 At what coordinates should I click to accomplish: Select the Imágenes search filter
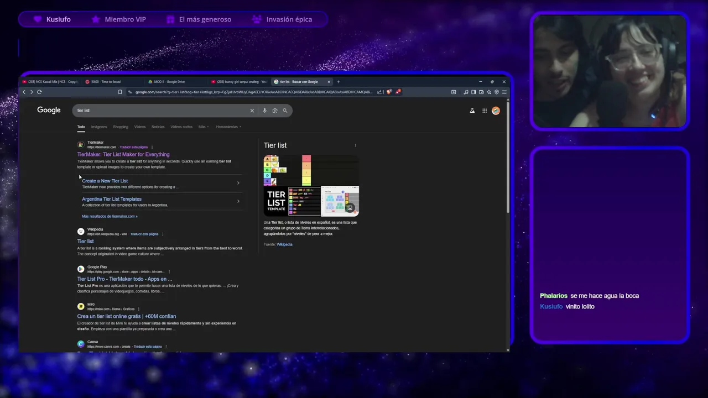(x=99, y=127)
